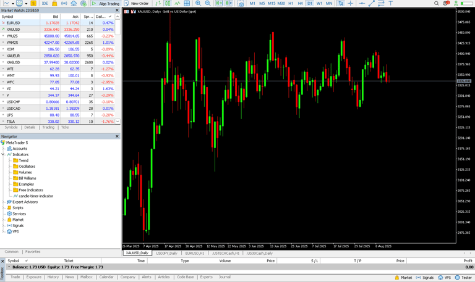Select the cursor arrow tool
The width and height of the screenshot is (475, 282).
pyautogui.click(x=341, y=3)
